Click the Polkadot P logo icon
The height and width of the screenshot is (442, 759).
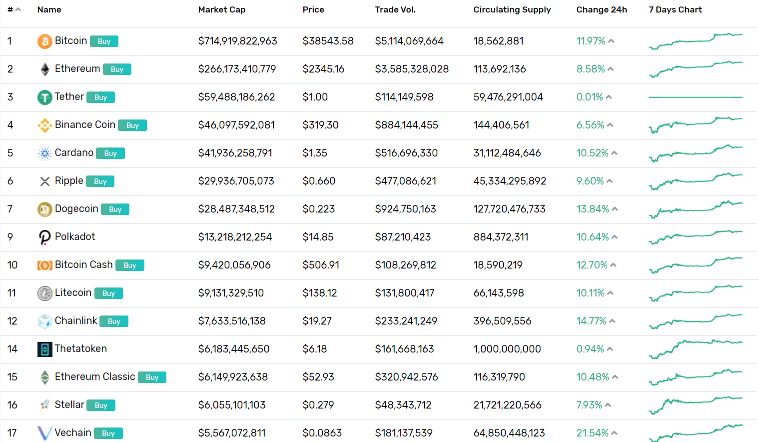45,237
